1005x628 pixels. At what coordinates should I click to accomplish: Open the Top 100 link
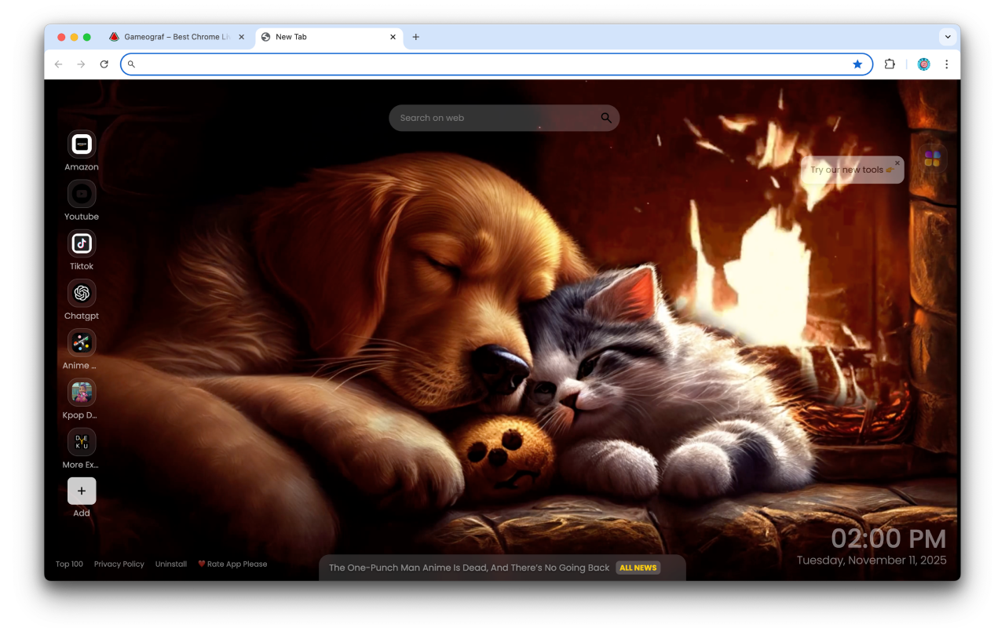tap(69, 564)
